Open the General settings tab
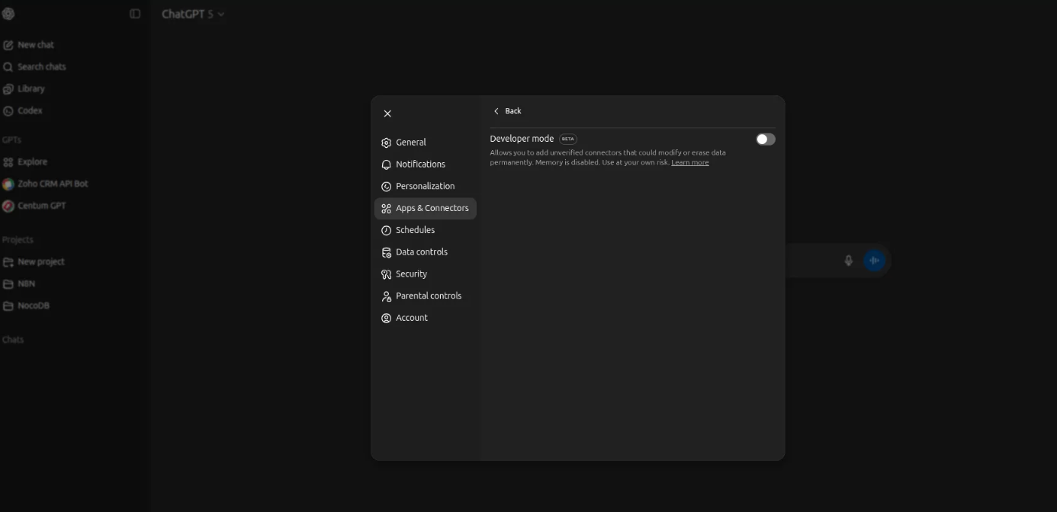The height and width of the screenshot is (512, 1057). coord(426,142)
